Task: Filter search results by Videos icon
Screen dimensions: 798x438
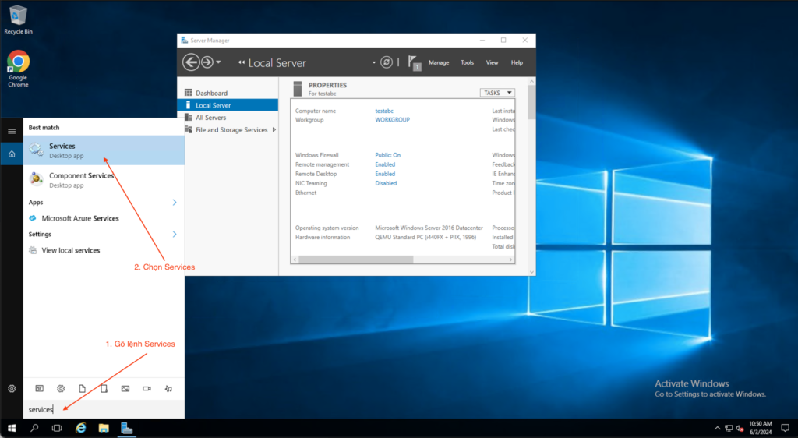Action: pyautogui.click(x=147, y=388)
